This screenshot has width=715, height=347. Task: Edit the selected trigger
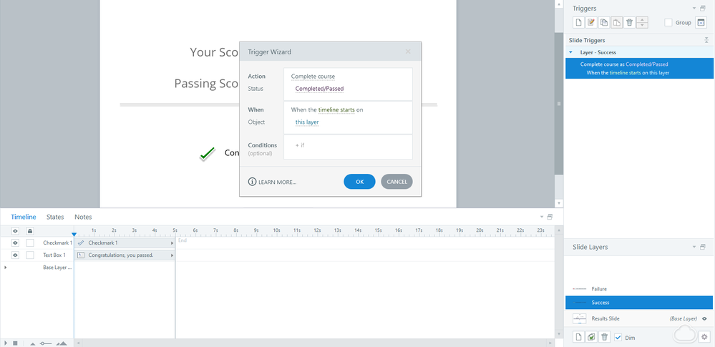(591, 23)
